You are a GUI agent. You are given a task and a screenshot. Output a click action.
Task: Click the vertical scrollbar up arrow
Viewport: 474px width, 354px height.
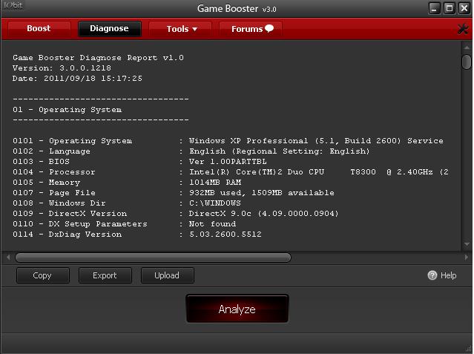click(467, 47)
